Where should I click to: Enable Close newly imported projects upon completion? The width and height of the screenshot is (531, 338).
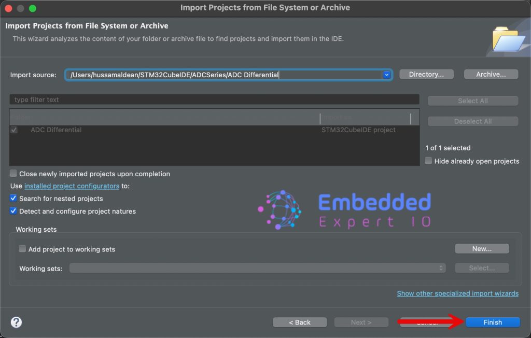click(x=13, y=174)
